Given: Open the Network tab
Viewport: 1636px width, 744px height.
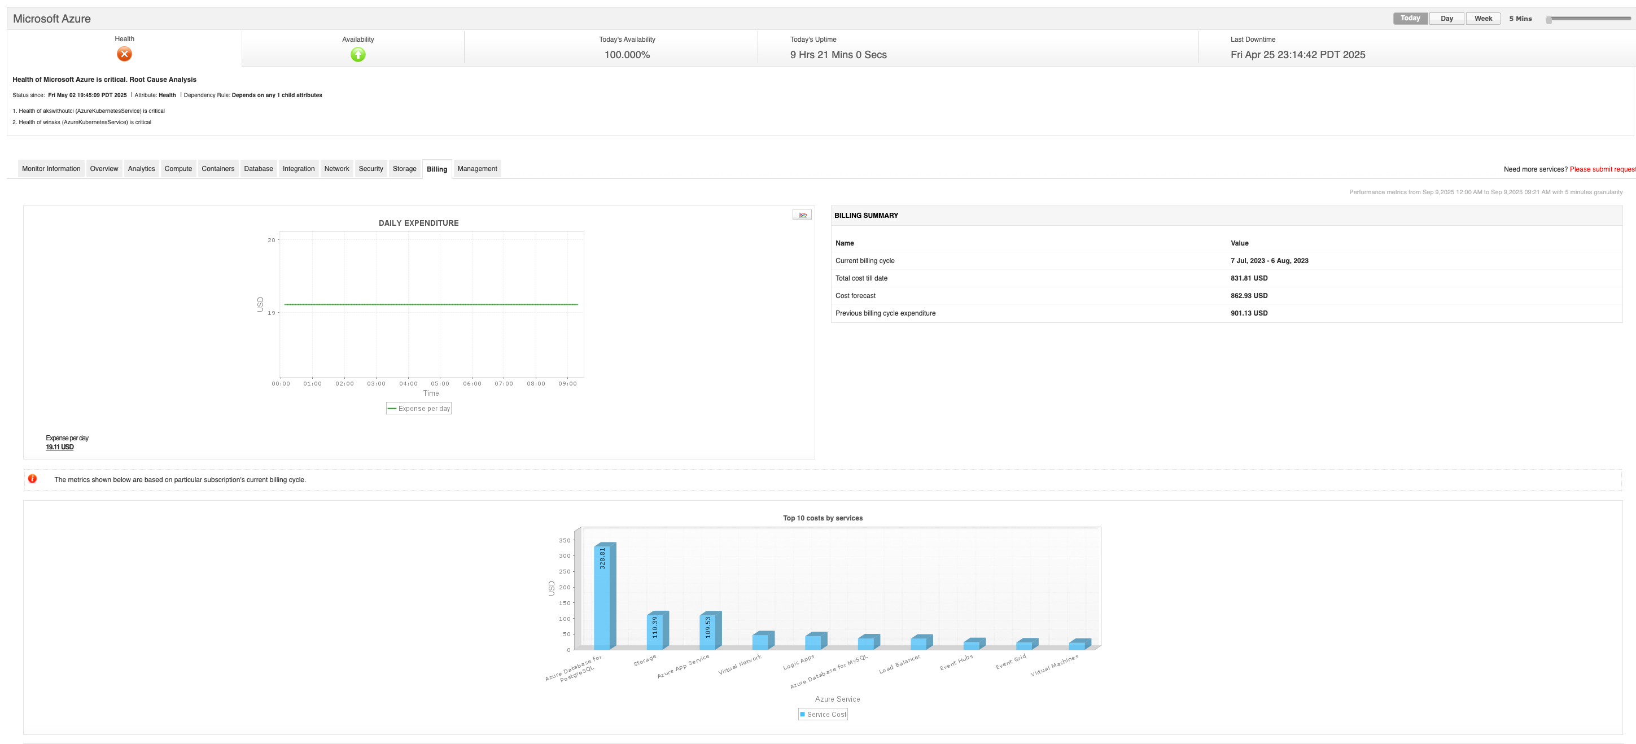Looking at the screenshot, I should (x=336, y=169).
